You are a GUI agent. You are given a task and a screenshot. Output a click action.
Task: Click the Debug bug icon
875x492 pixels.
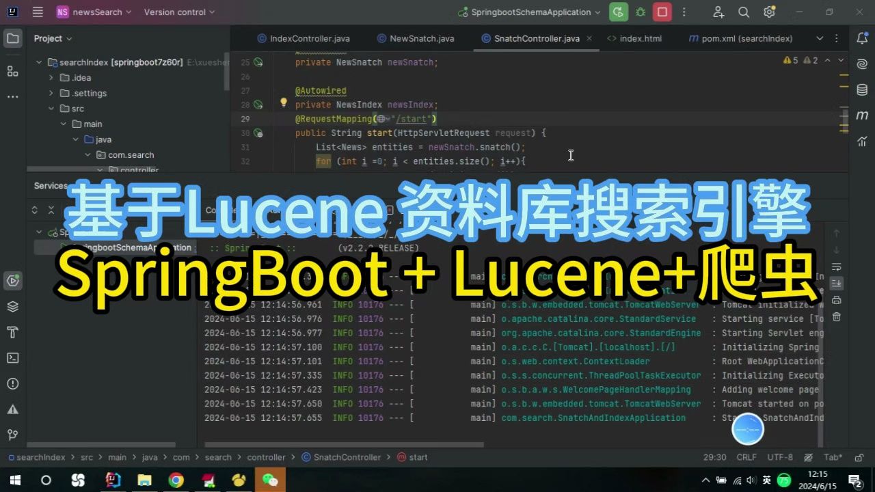tap(641, 12)
